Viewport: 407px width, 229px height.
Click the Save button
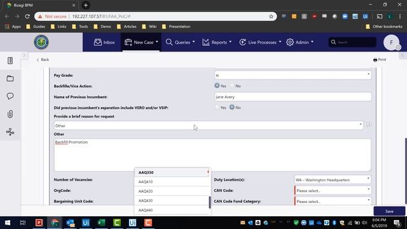pos(389,211)
